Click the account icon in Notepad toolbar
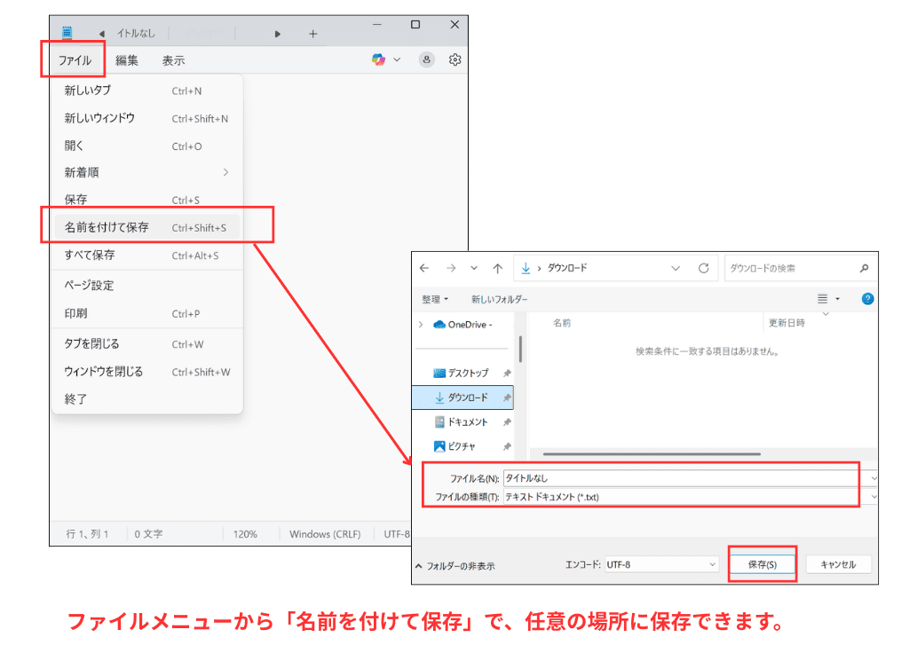Image resolution: width=909 pixels, height=661 pixels. click(427, 59)
